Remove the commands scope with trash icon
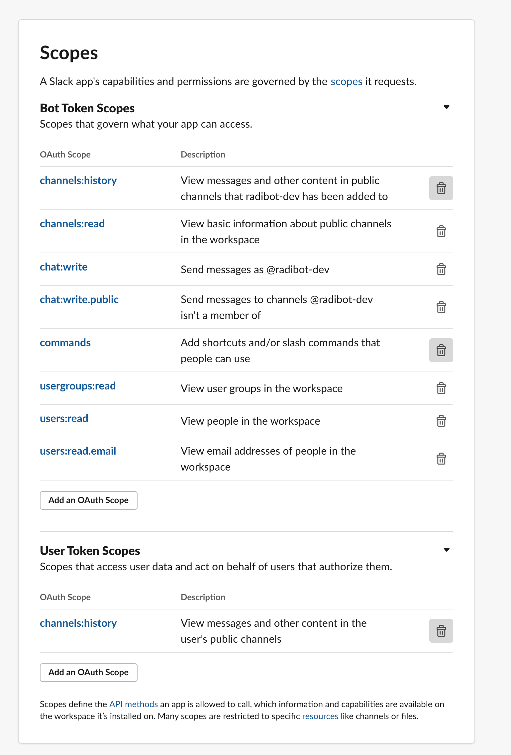Image resolution: width=511 pixels, height=755 pixels. click(441, 350)
